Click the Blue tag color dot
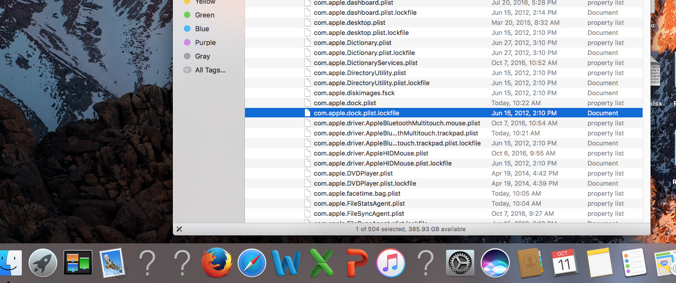Image resolution: width=676 pixels, height=283 pixels. coord(187,29)
